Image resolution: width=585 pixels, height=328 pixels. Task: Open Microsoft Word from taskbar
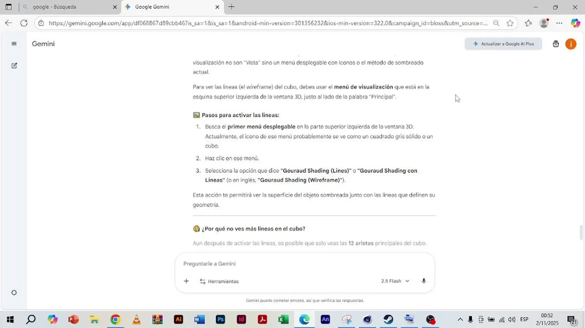[x=199, y=320]
